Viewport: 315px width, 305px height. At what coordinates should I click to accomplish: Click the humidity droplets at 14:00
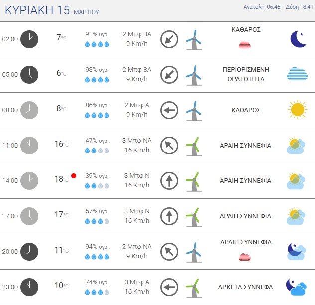click(97, 186)
